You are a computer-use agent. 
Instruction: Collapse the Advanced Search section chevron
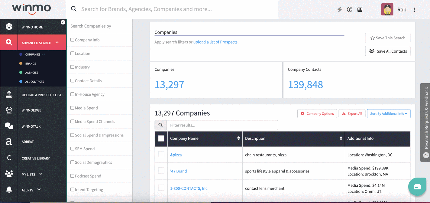click(x=57, y=43)
